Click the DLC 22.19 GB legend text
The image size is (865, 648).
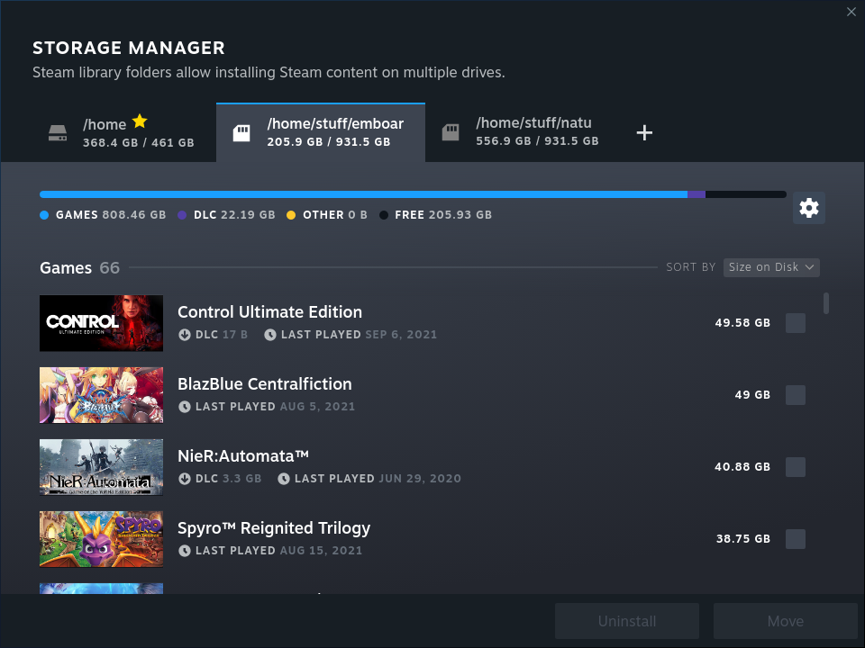(x=234, y=215)
